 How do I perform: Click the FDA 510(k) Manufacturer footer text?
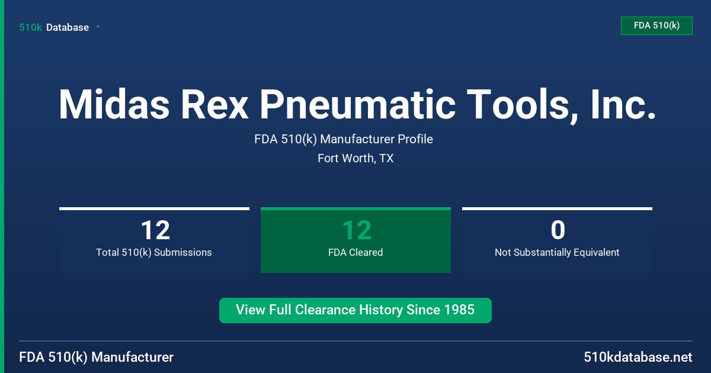pyautogui.click(x=97, y=357)
